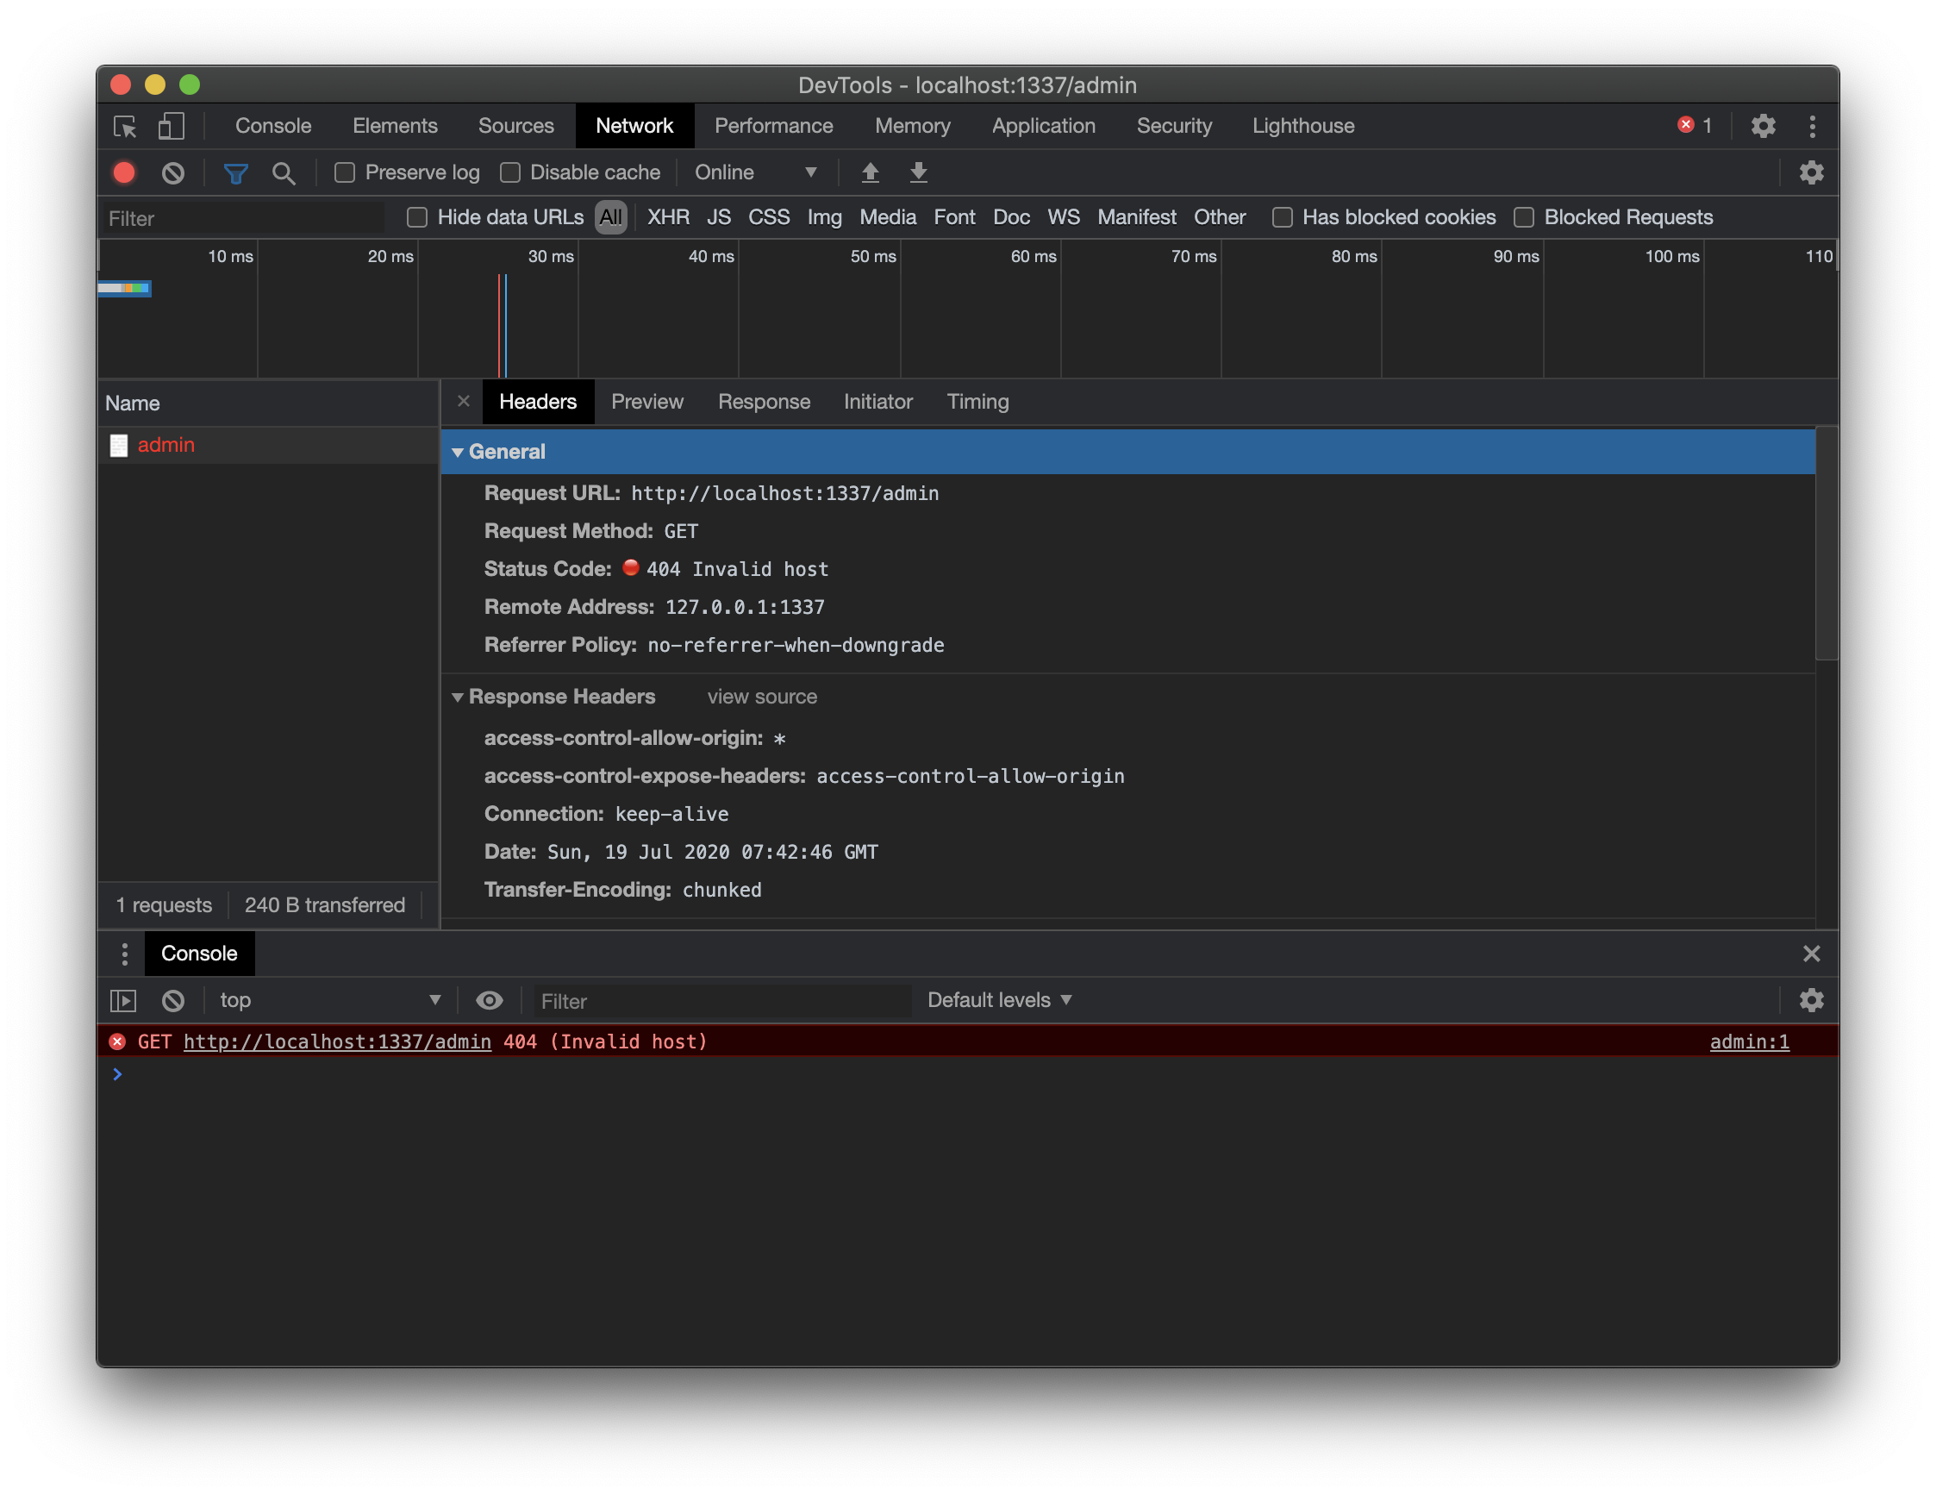Screen dimensions: 1936x1495
Task: Enable the Preserve log checkbox
Action: pyautogui.click(x=345, y=173)
